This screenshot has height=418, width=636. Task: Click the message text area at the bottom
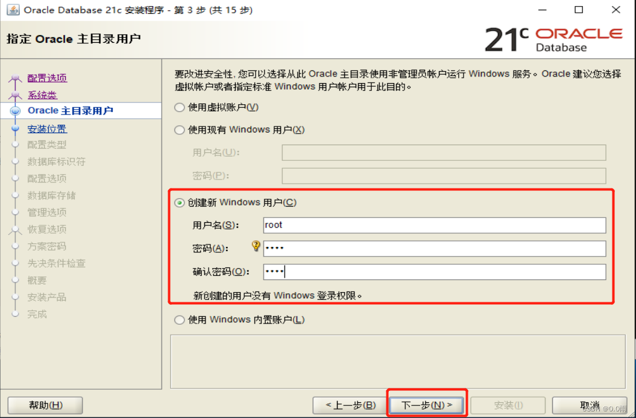click(x=398, y=361)
